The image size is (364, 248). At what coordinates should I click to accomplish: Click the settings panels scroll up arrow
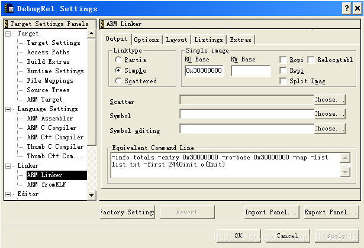(92, 34)
